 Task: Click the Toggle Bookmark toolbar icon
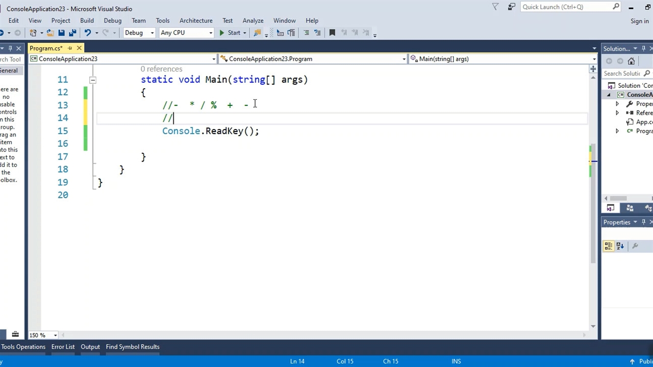[x=332, y=33]
